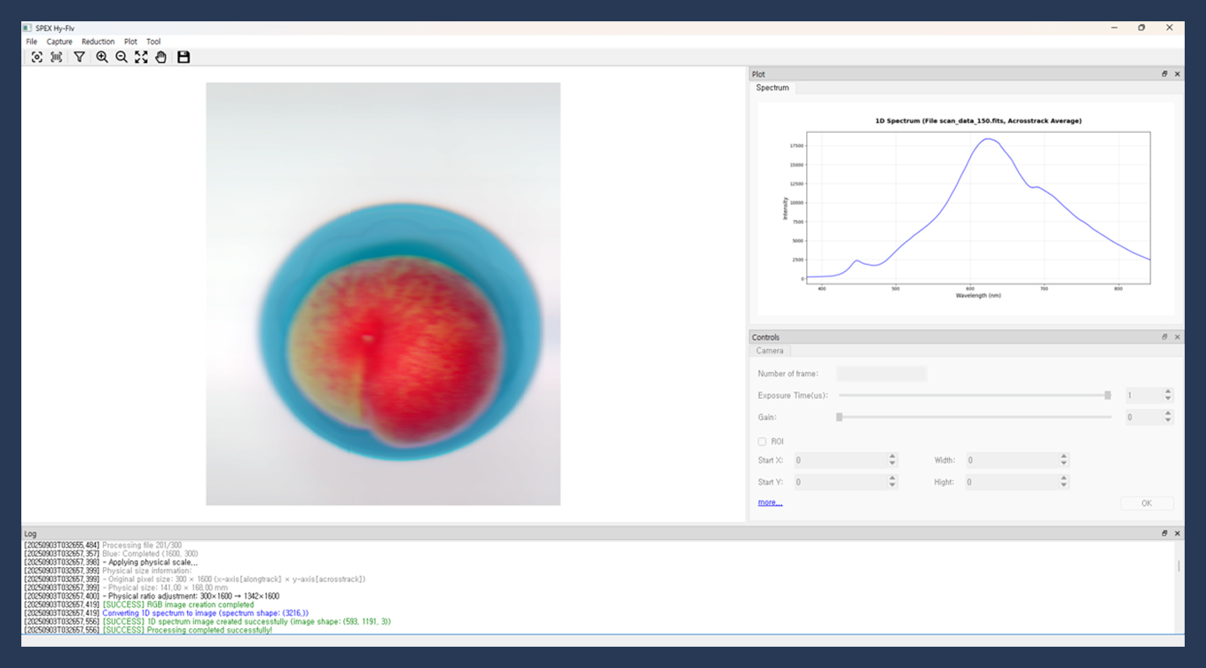Image resolution: width=1206 pixels, height=668 pixels.
Task: Save using the floppy disk icon
Action: pyautogui.click(x=184, y=57)
